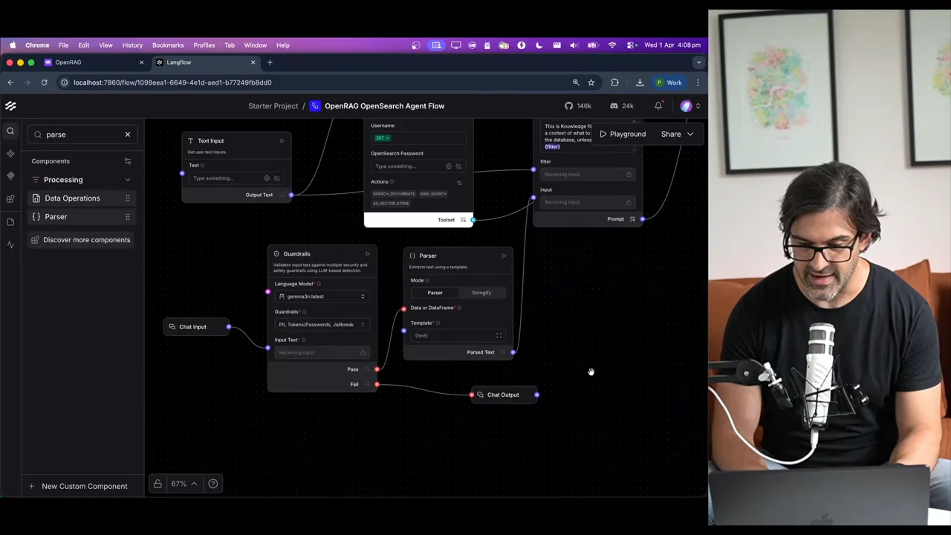
Task: Collapse the Processing category
Action: pyautogui.click(x=128, y=180)
